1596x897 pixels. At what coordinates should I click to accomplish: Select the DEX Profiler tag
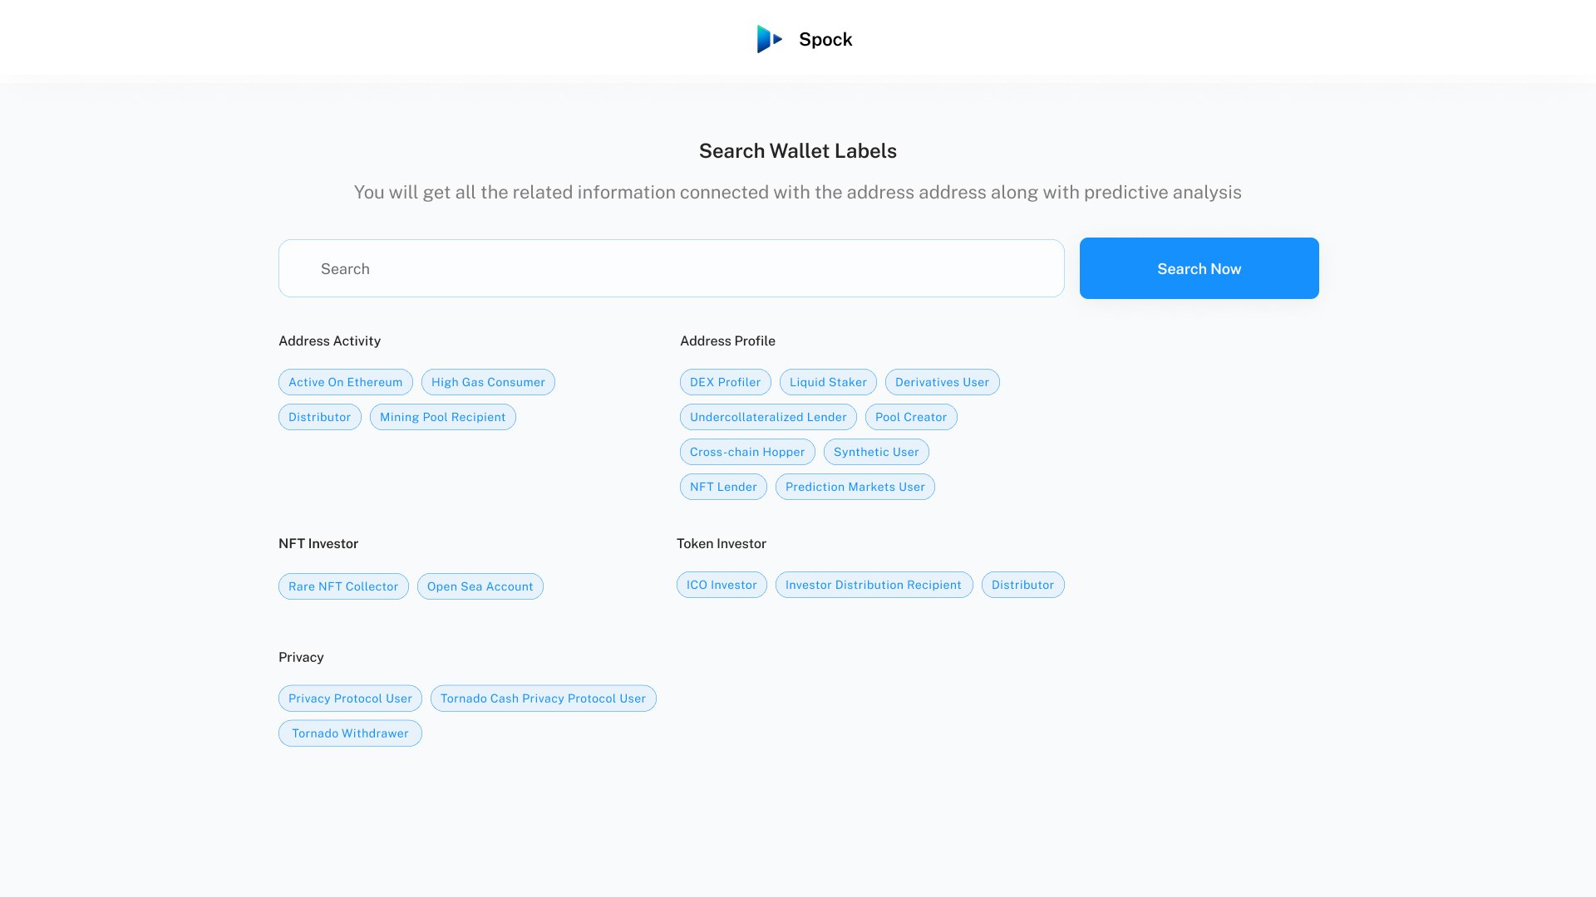coord(725,382)
